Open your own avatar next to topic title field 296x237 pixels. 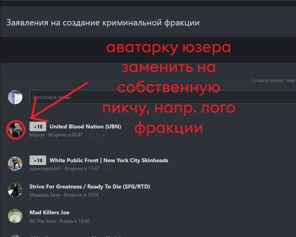[x=15, y=97]
